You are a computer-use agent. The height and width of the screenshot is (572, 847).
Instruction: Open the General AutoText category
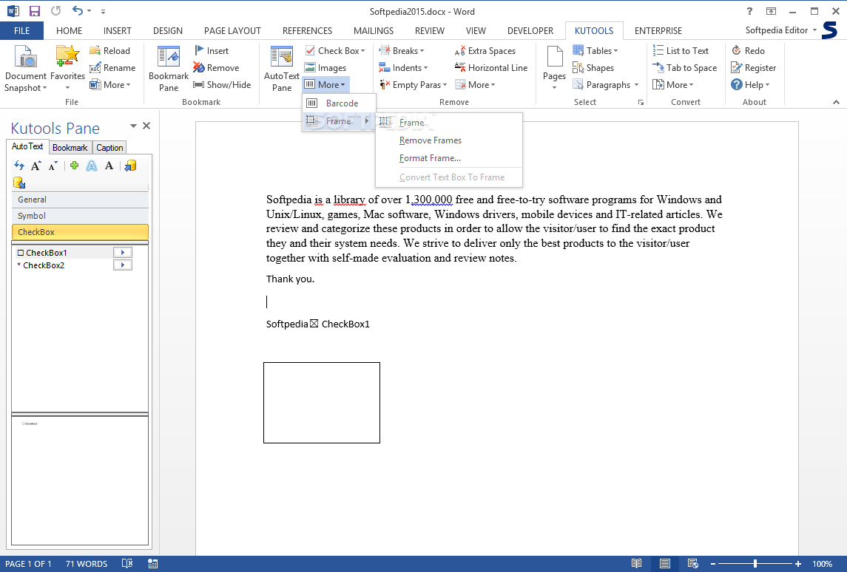pyautogui.click(x=80, y=200)
